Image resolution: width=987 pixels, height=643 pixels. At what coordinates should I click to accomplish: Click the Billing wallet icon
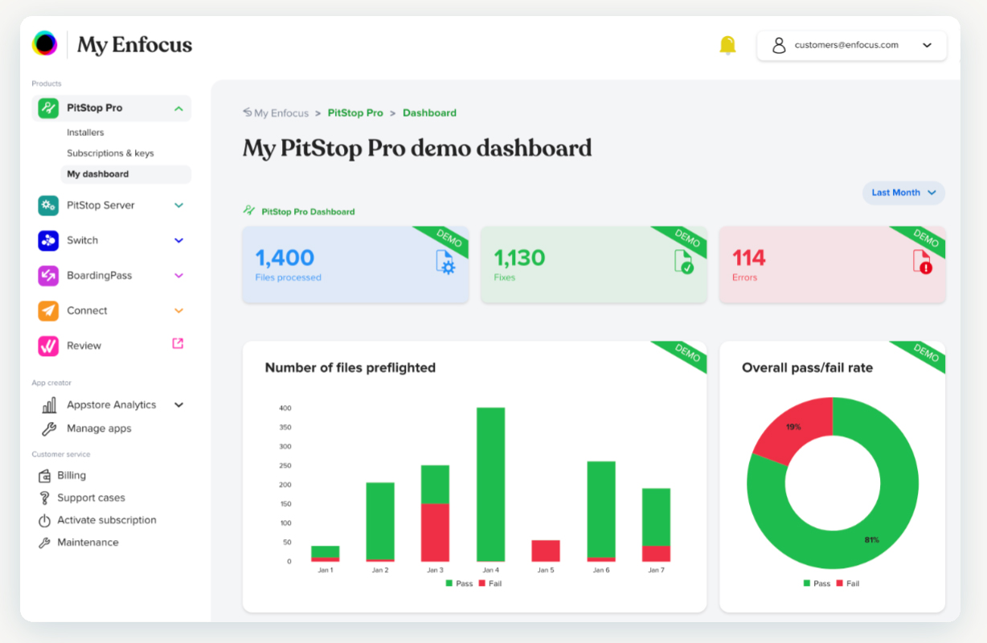pyautogui.click(x=44, y=476)
